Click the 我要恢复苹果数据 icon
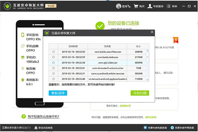The image size is (198, 132). click(172, 128)
